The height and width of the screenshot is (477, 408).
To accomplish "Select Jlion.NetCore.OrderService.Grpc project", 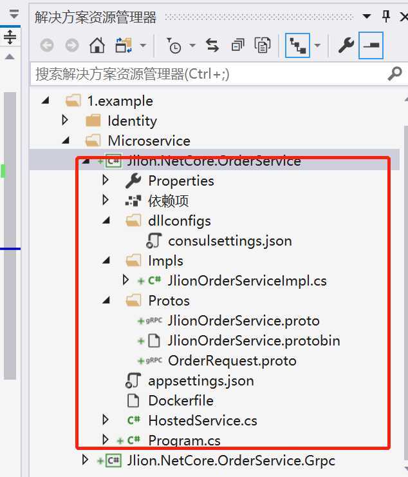I will click(231, 461).
